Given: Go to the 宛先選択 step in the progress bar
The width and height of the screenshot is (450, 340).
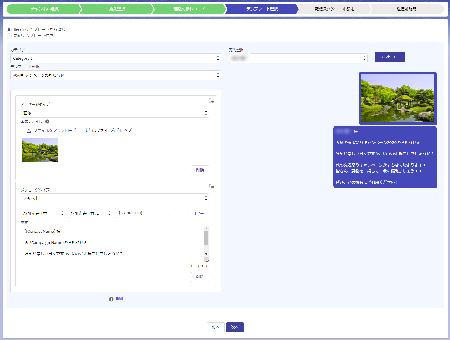Looking at the screenshot, I should pos(117,9).
